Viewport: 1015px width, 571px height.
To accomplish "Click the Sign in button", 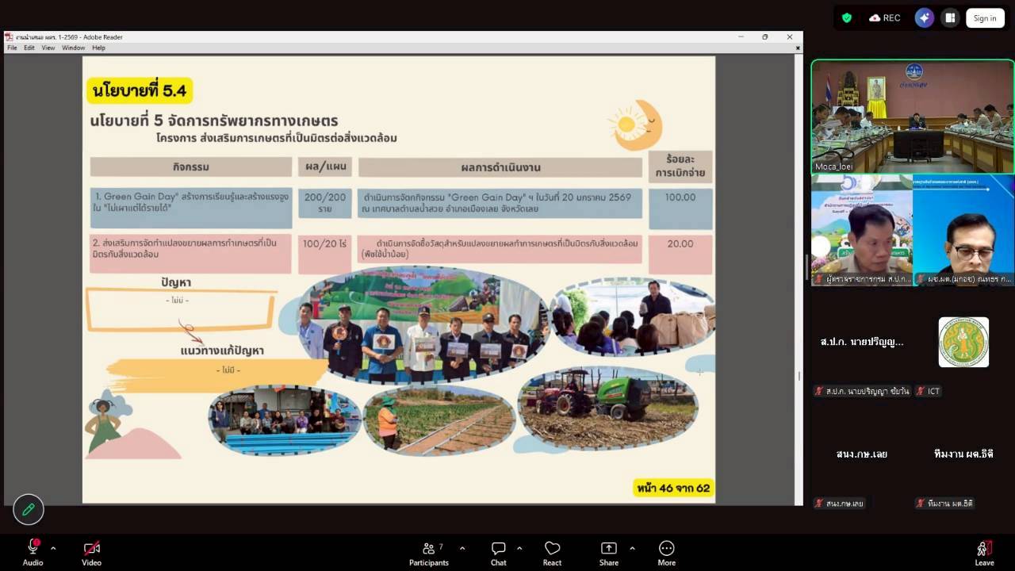I will point(985,17).
